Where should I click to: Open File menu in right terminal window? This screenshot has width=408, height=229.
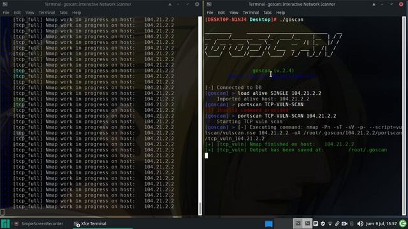210,13
